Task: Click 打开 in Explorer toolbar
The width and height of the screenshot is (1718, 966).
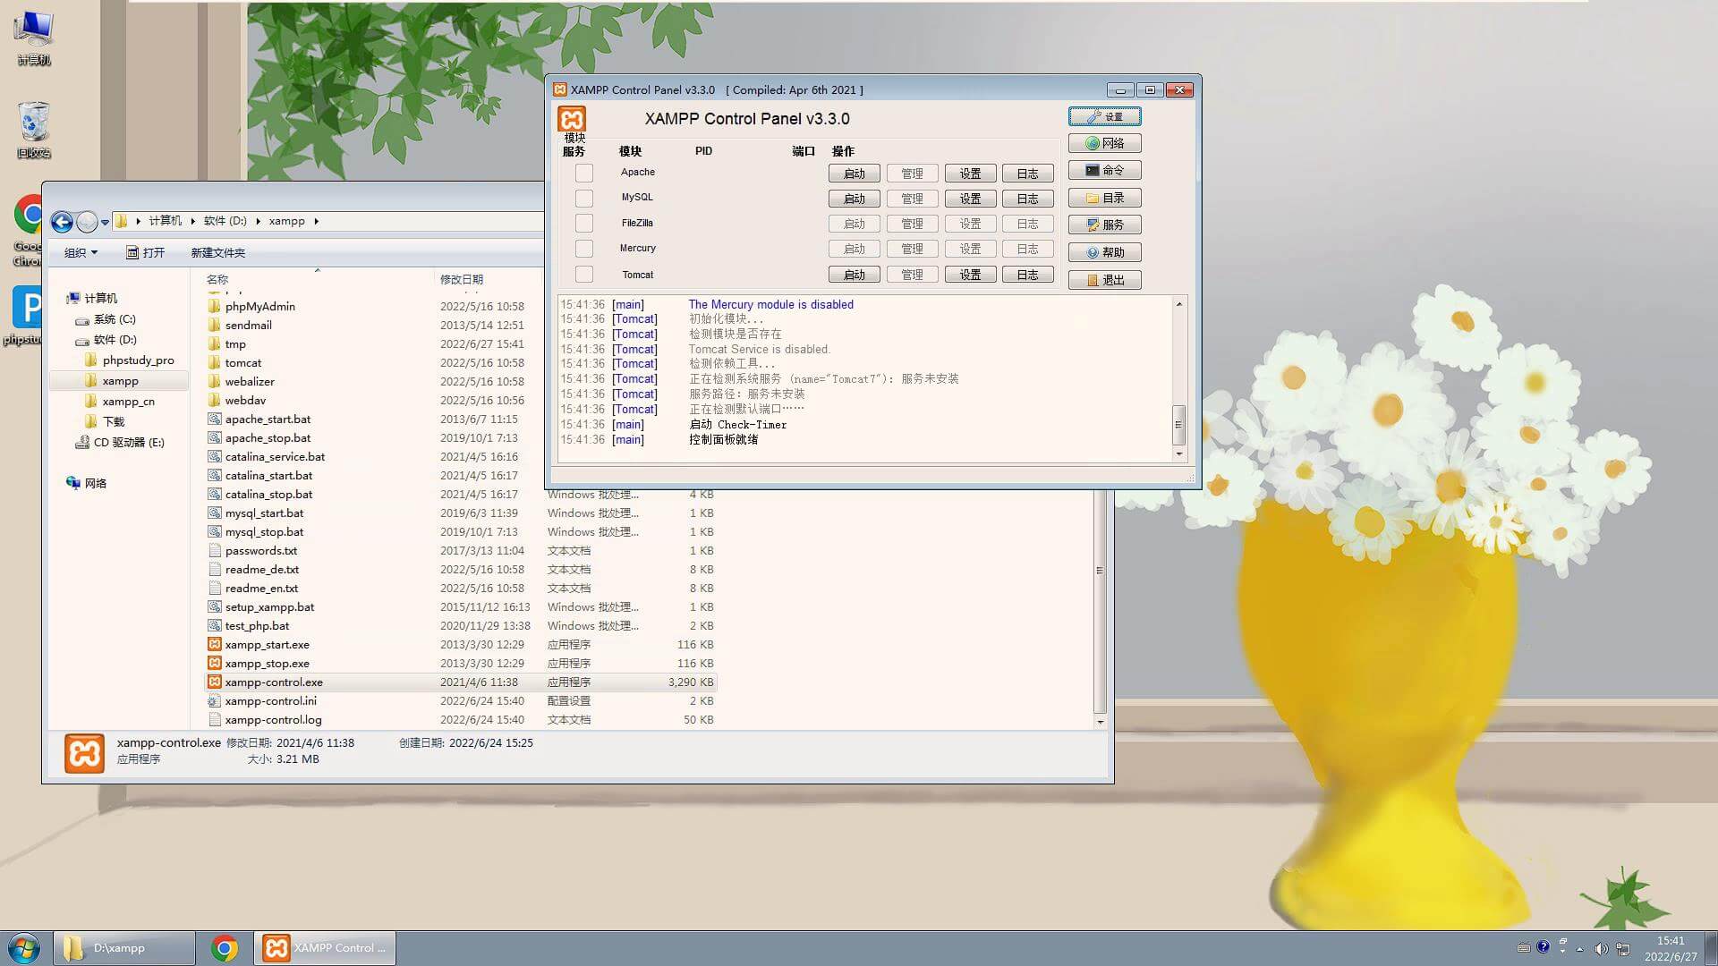Action: pyautogui.click(x=146, y=252)
